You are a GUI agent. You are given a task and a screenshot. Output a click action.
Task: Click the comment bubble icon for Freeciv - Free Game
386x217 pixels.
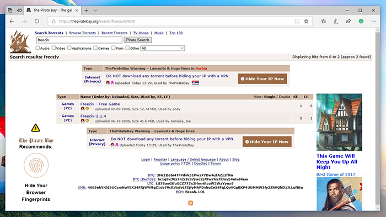coord(87,109)
